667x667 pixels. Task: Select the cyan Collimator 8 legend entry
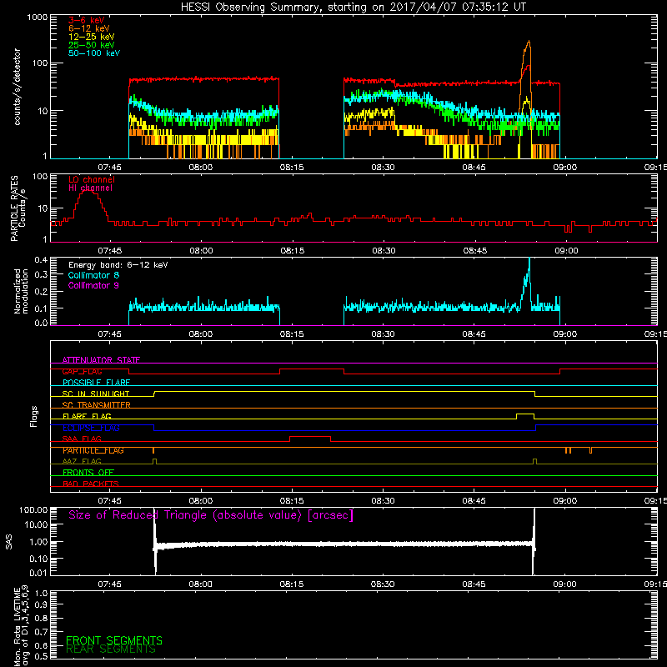point(93,275)
